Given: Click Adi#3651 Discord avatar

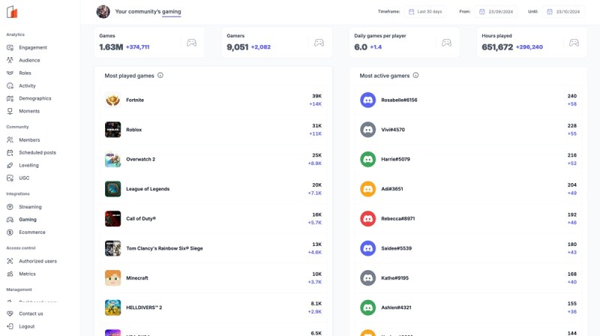Looking at the screenshot, I should 367,189.
